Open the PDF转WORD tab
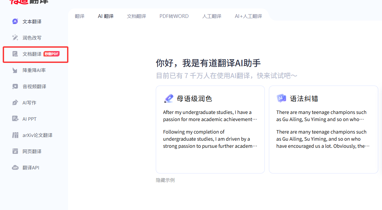 pyautogui.click(x=174, y=16)
